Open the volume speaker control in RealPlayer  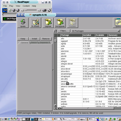point(44,10)
